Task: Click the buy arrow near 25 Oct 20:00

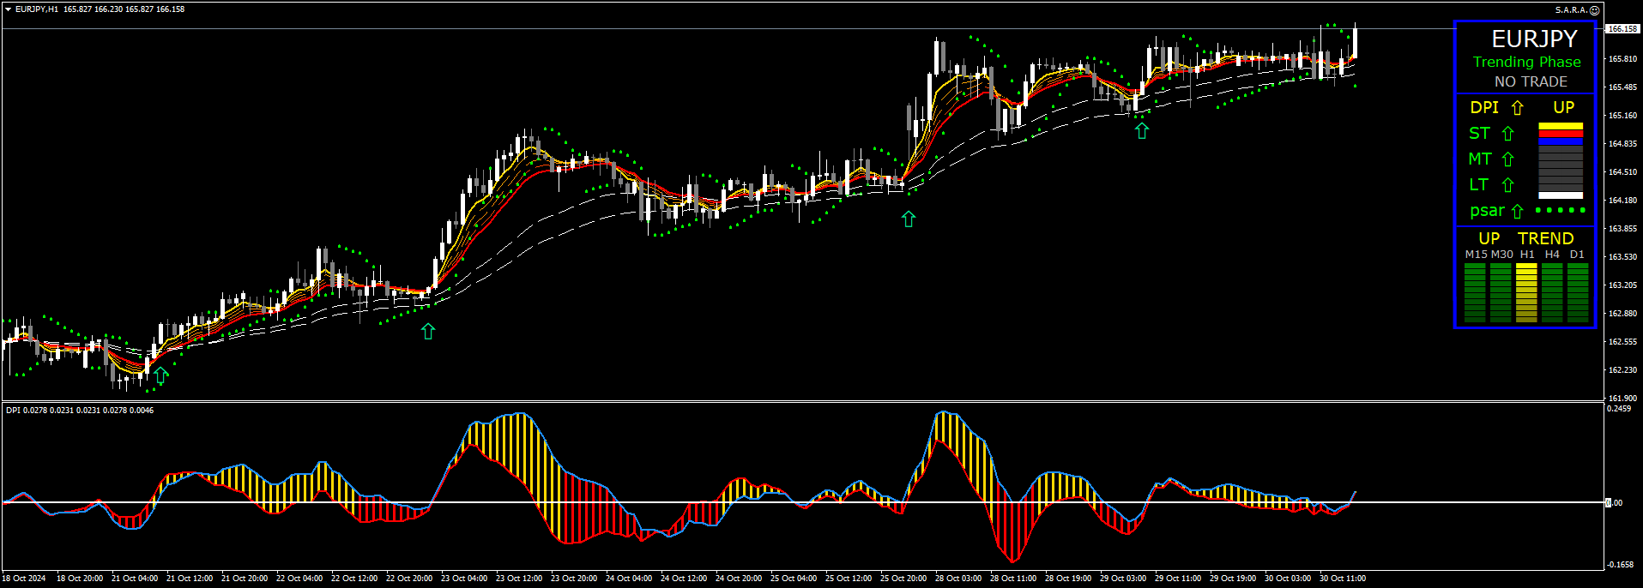Action: tap(909, 219)
